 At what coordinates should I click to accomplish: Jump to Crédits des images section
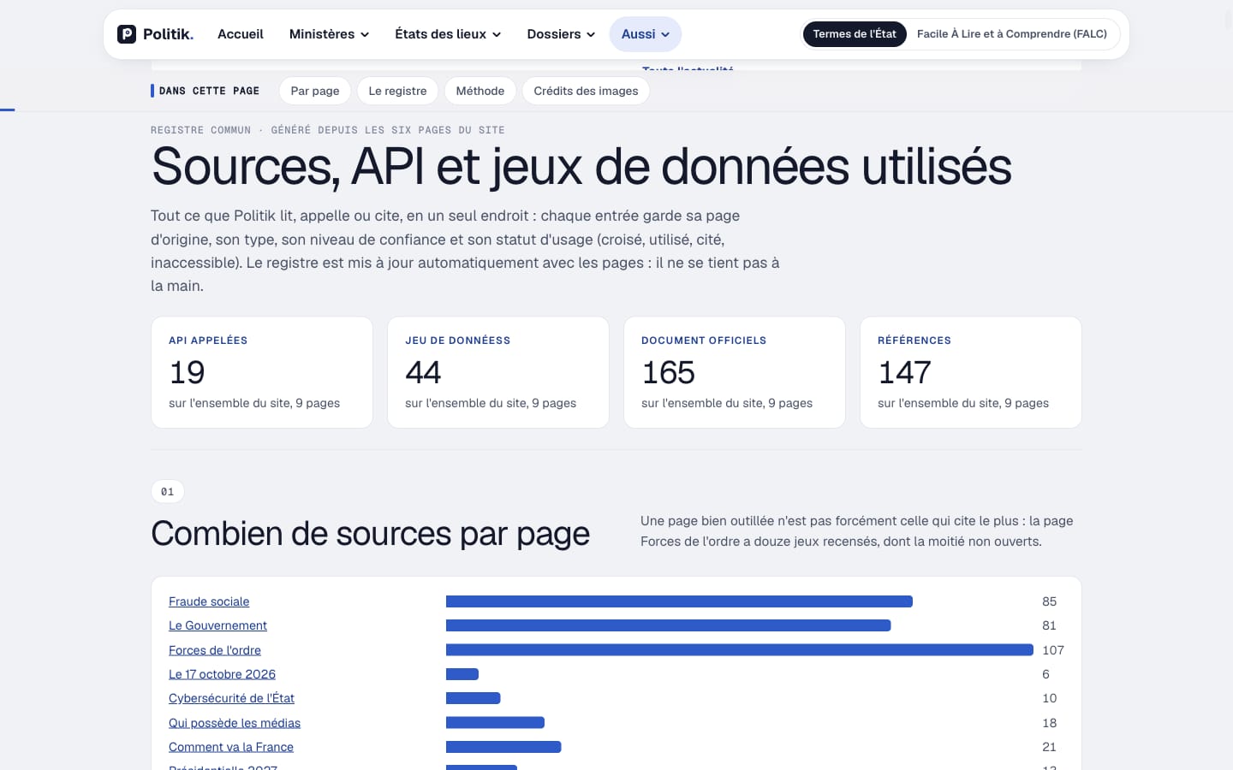pyautogui.click(x=586, y=91)
